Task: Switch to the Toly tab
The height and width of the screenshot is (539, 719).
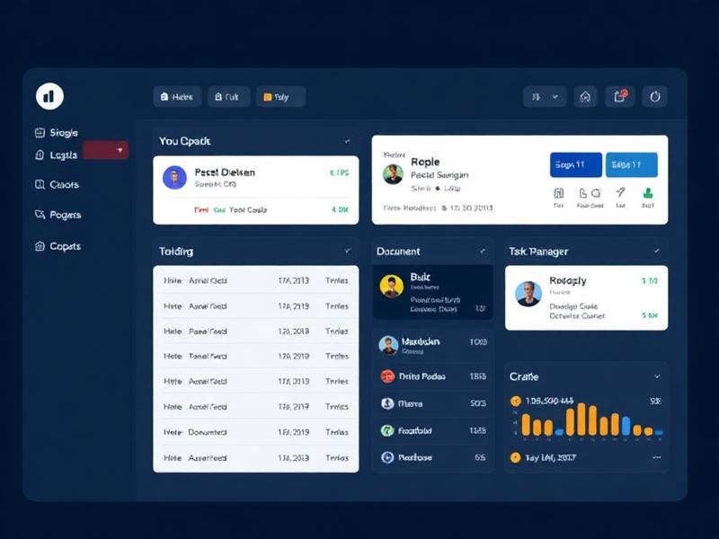Action: click(280, 97)
